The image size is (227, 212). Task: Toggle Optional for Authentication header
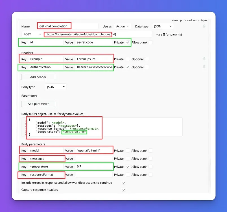(147, 67)
